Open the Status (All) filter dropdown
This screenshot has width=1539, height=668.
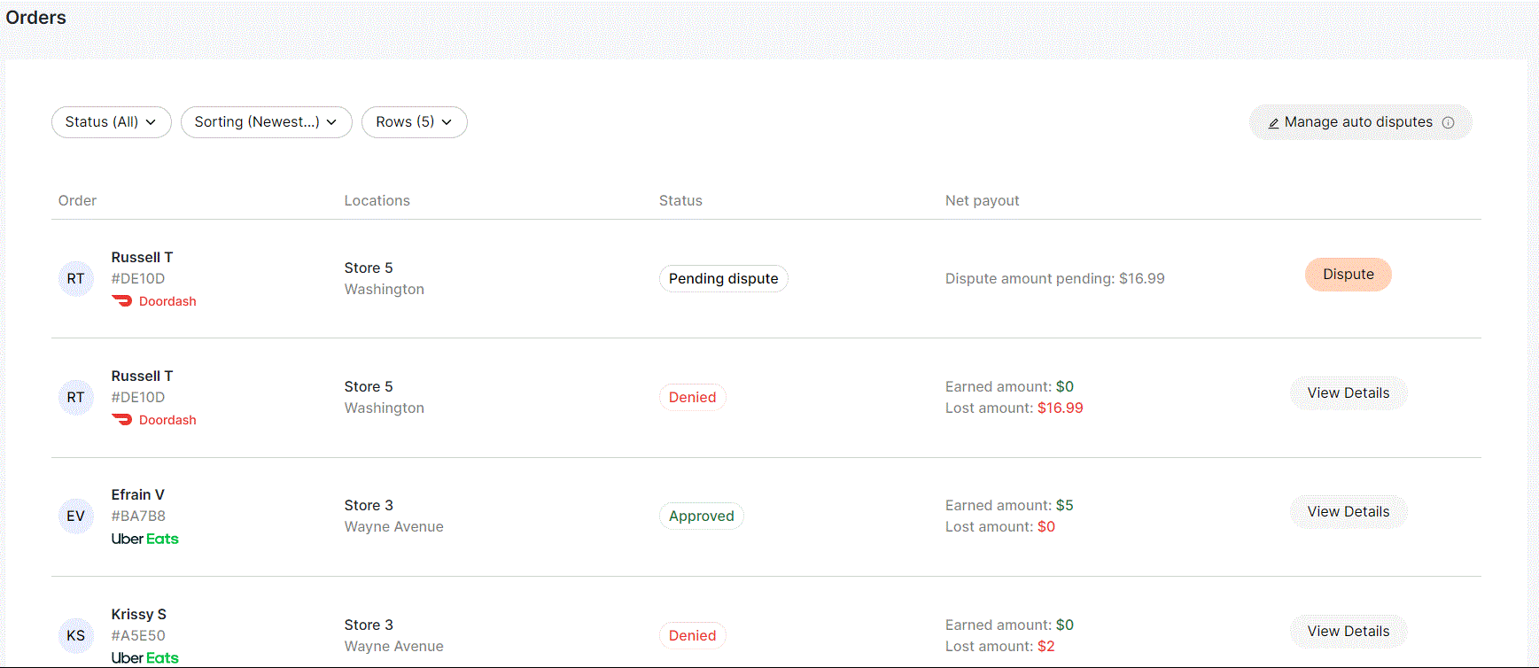click(111, 122)
